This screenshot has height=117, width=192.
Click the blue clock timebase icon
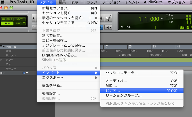[x=24, y=73]
